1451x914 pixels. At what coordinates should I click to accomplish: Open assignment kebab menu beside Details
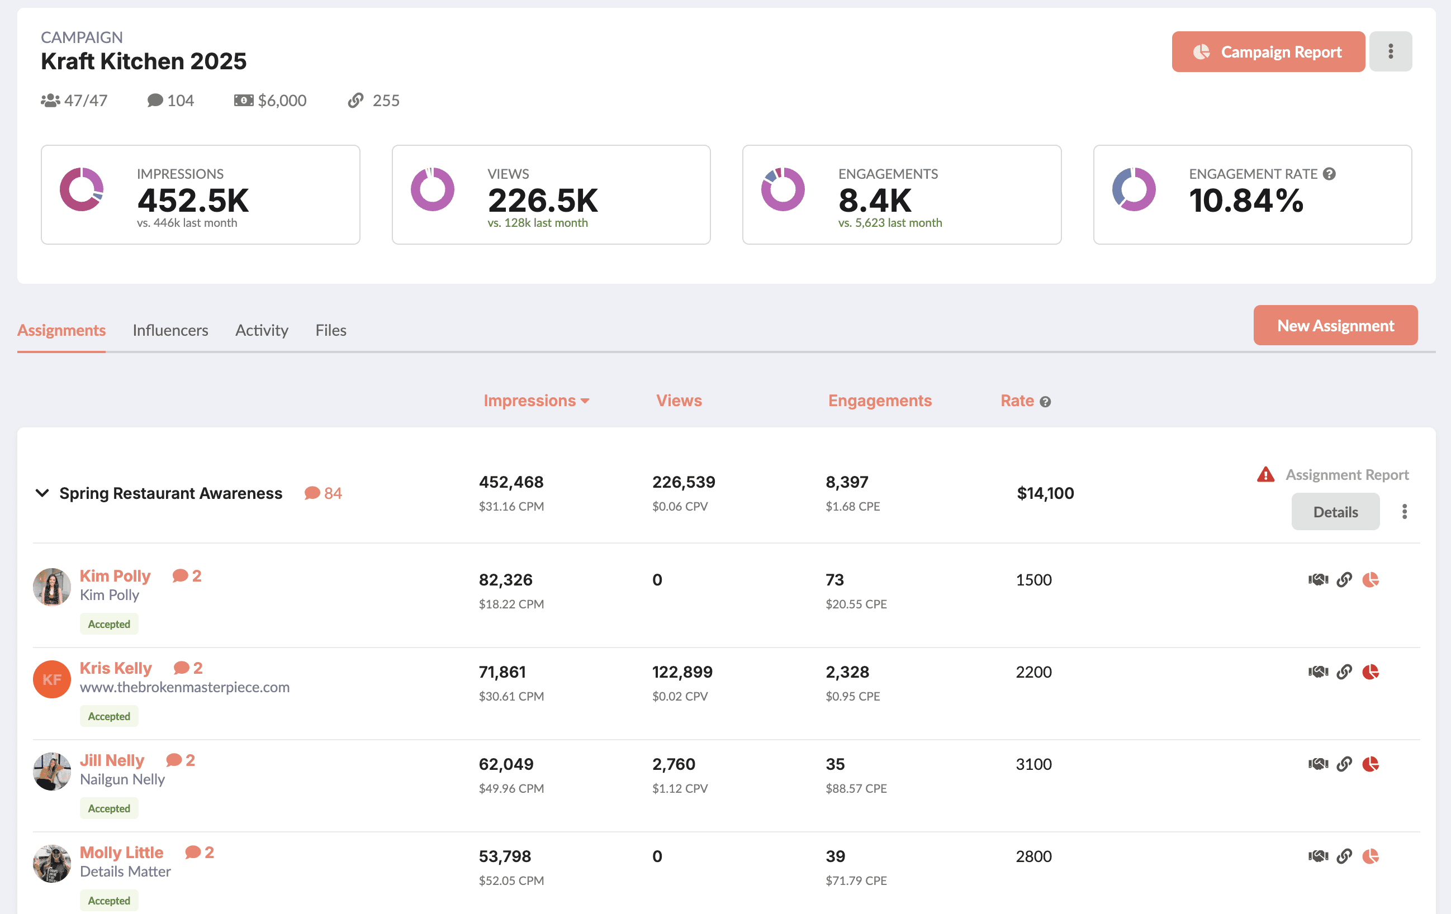tap(1404, 512)
